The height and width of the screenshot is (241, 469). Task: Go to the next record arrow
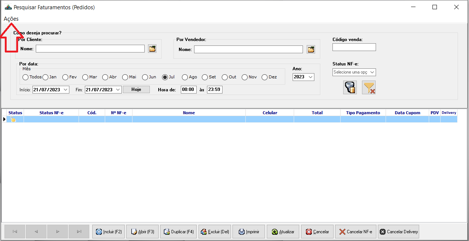(x=58, y=231)
